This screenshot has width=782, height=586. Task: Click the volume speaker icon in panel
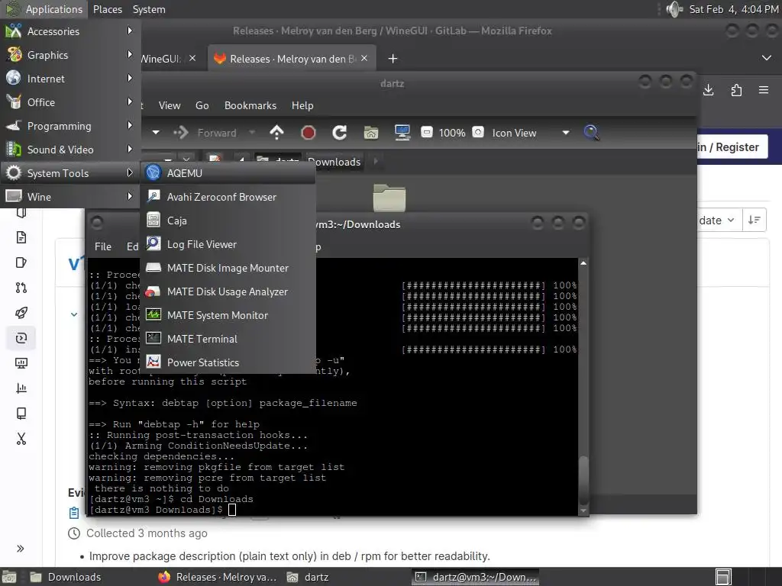[674, 9]
